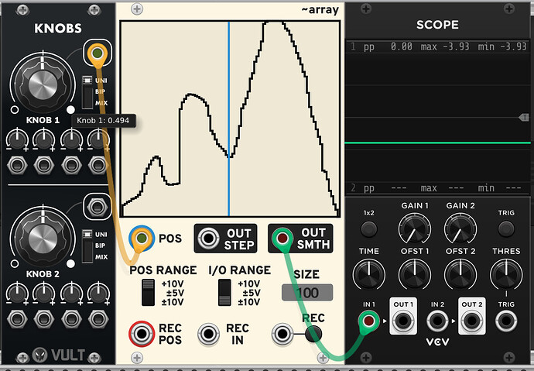The height and width of the screenshot is (371, 534).
Task: Click the red REC POS jack
Action: [x=140, y=334]
